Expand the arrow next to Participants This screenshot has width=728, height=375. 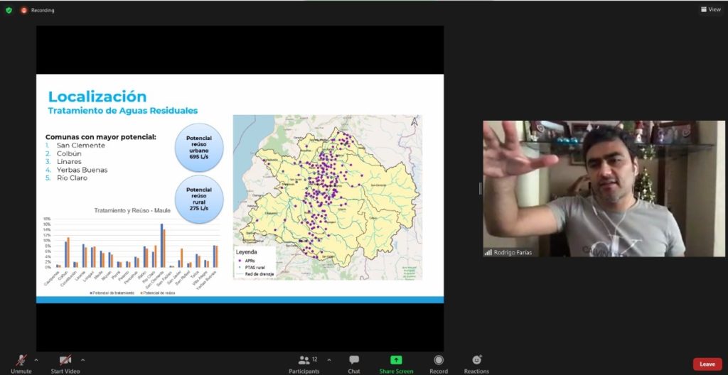(328, 359)
